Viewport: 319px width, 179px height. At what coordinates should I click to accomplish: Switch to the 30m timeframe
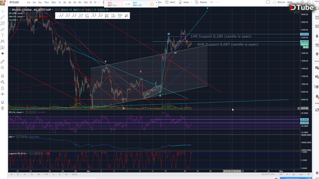pos(53,2)
